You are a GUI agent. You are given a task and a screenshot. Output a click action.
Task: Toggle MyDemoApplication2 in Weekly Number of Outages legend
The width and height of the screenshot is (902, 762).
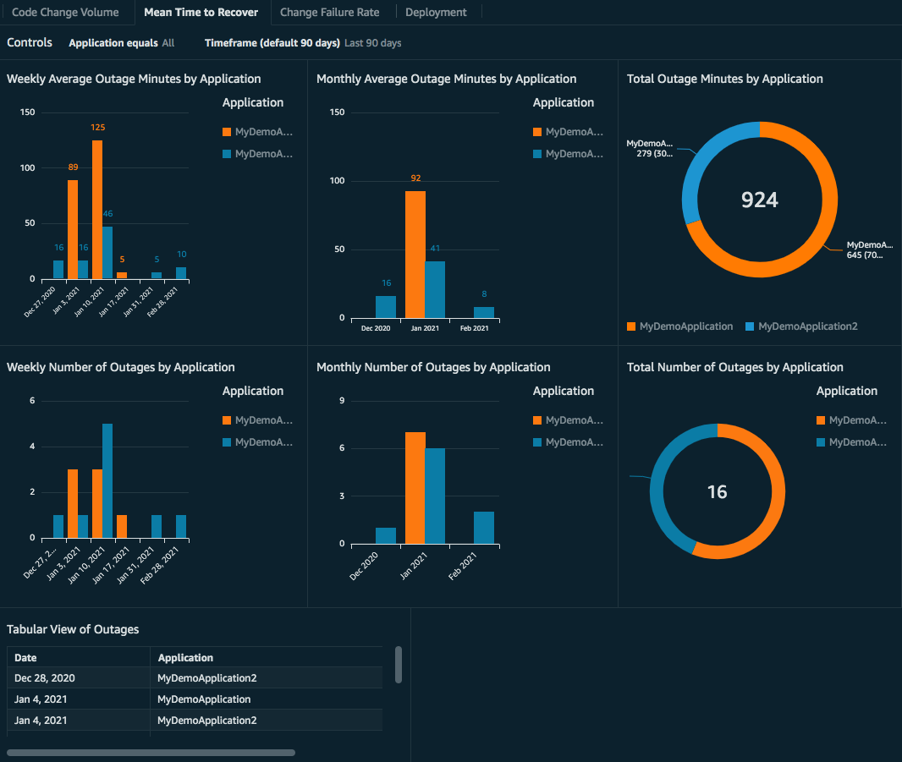pos(258,441)
